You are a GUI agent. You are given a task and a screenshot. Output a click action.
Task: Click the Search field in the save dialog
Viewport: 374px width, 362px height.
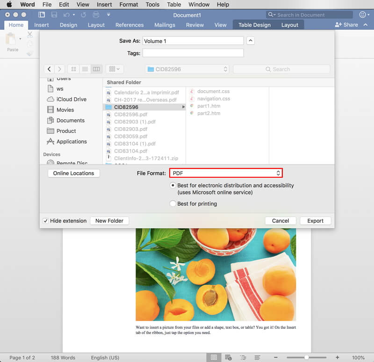pos(281,69)
